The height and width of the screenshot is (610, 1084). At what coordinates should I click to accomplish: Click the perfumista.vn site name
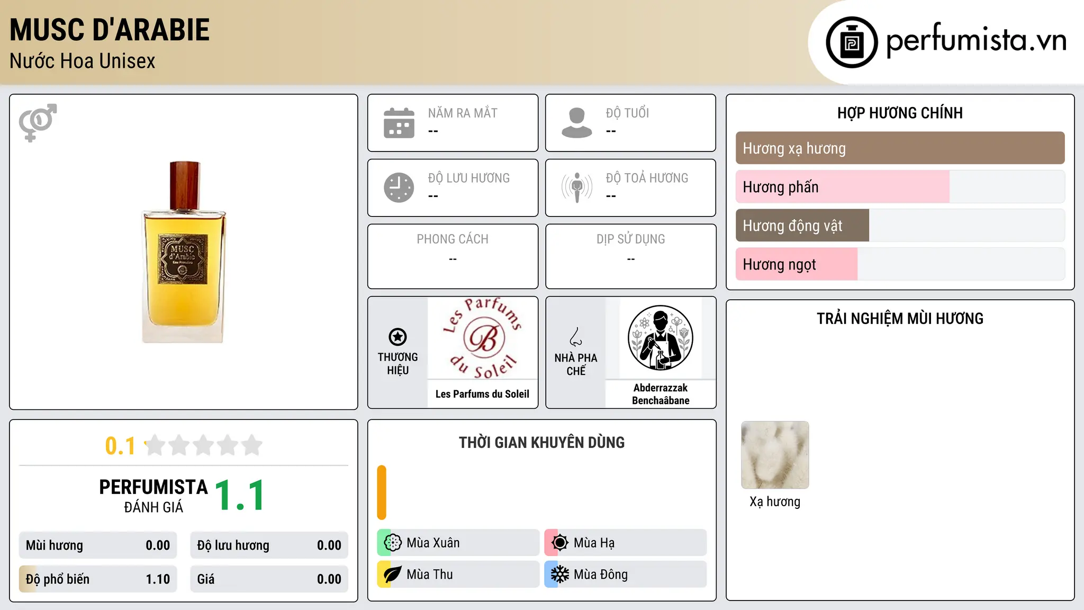tap(977, 41)
